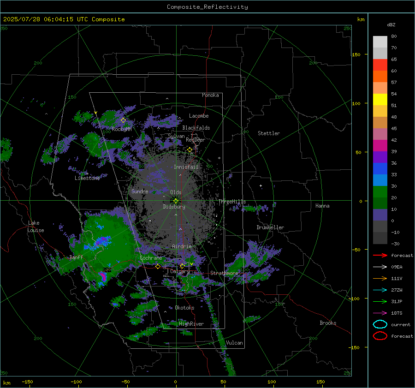Image resolution: width=415 pixels, height=388 pixels.
Task: Click the Drumheller city label
Action: coord(270,227)
